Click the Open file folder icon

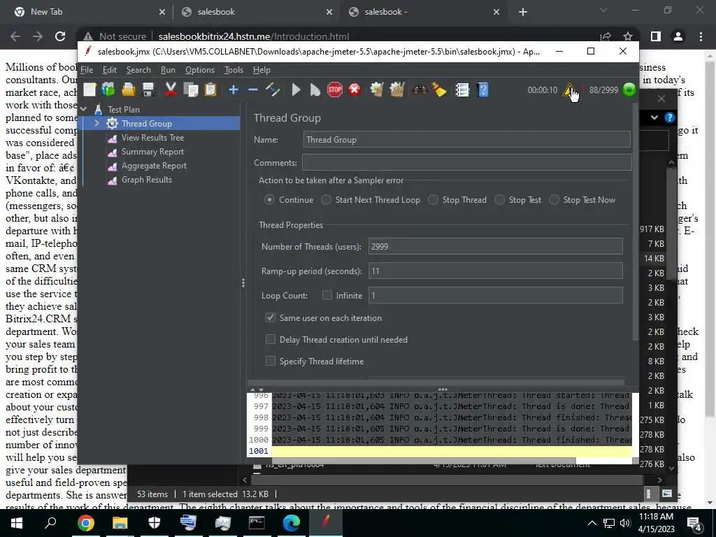(x=129, y=89)
